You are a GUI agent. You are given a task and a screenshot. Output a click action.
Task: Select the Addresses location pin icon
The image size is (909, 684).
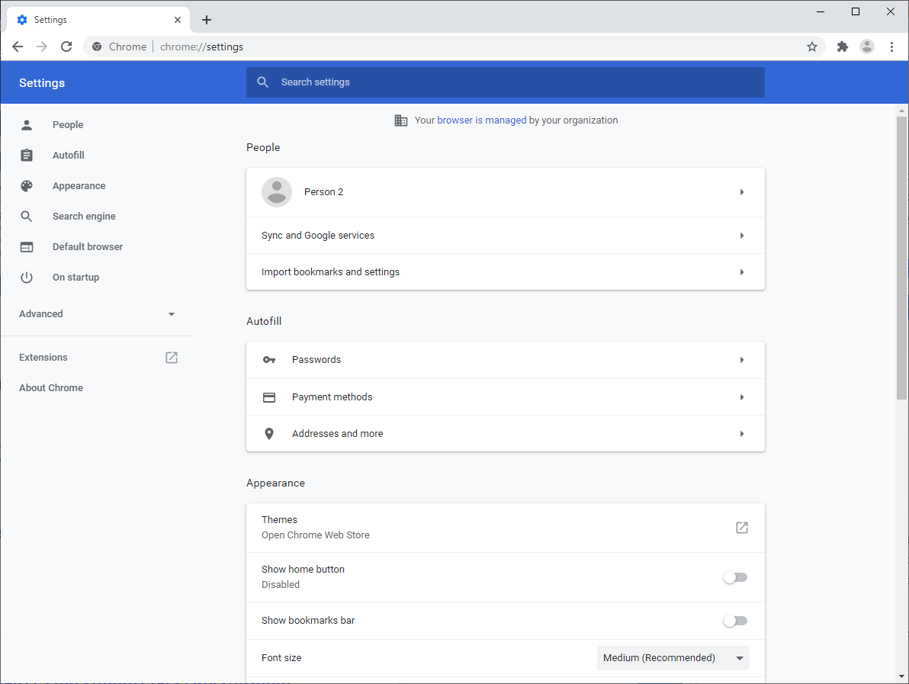tap(269, 433)
